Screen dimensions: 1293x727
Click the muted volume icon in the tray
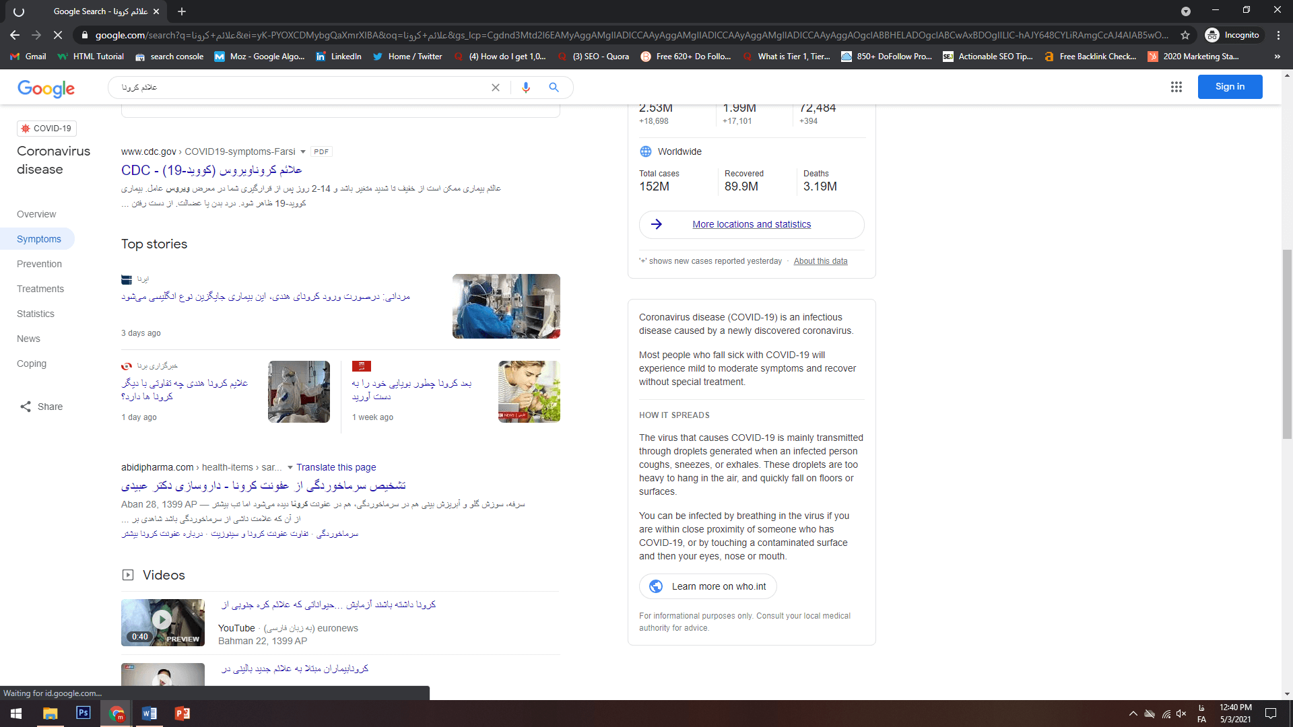(1181, 714)
